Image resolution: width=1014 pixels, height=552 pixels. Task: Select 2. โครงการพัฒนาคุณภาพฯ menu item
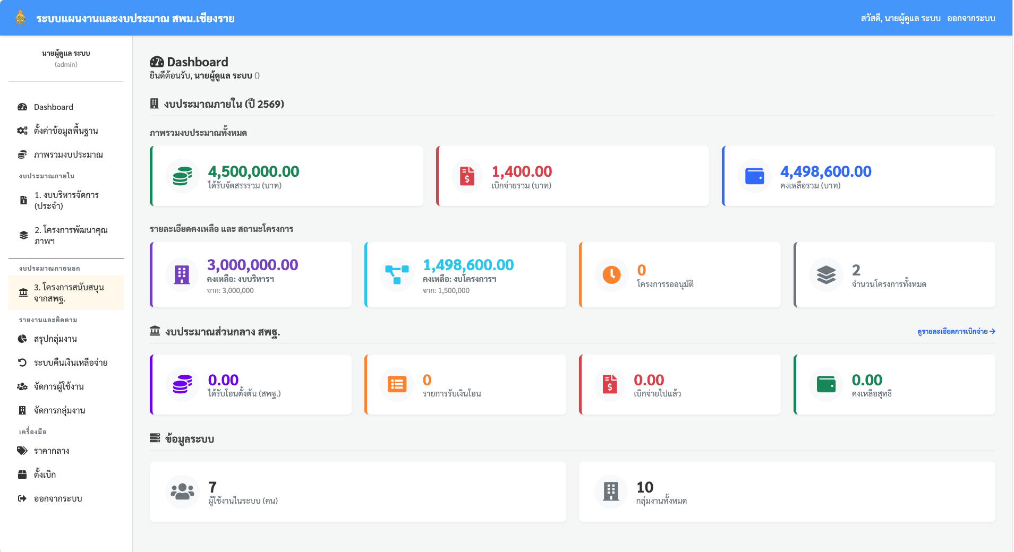pos(66,235)
